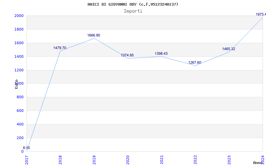Click the 600 y-axis tick label

(20, 111)
